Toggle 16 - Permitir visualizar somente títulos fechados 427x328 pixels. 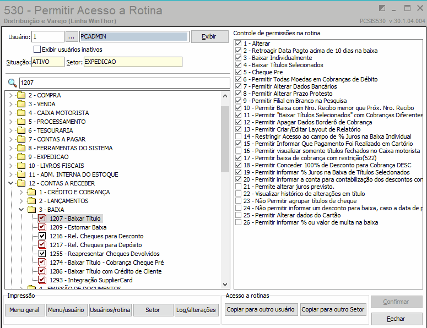click(x=238, y=151)
